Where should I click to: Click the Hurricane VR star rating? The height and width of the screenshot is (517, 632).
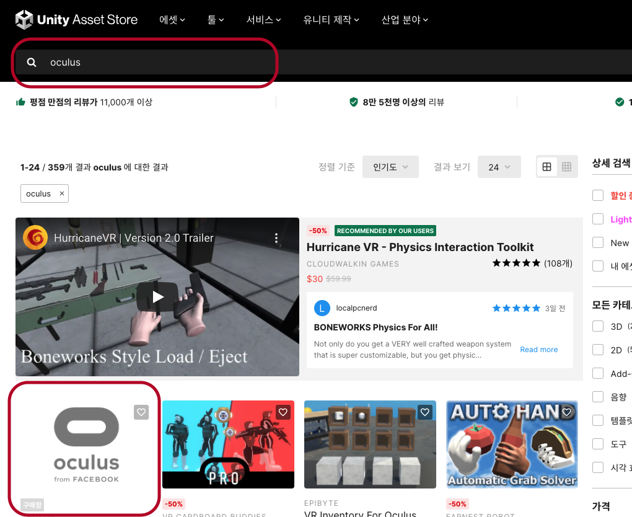tap(516, 263)
